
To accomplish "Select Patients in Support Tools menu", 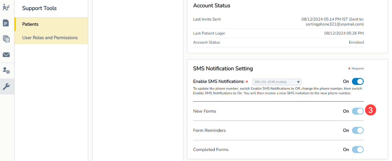I will pyautogui.click(x=30, y=24).
